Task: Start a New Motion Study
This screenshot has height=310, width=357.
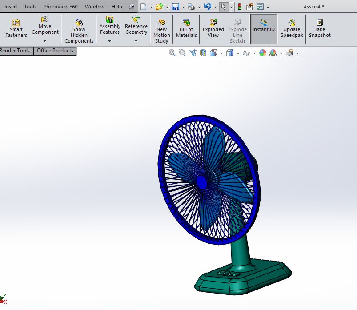Action: coord(162,32)
